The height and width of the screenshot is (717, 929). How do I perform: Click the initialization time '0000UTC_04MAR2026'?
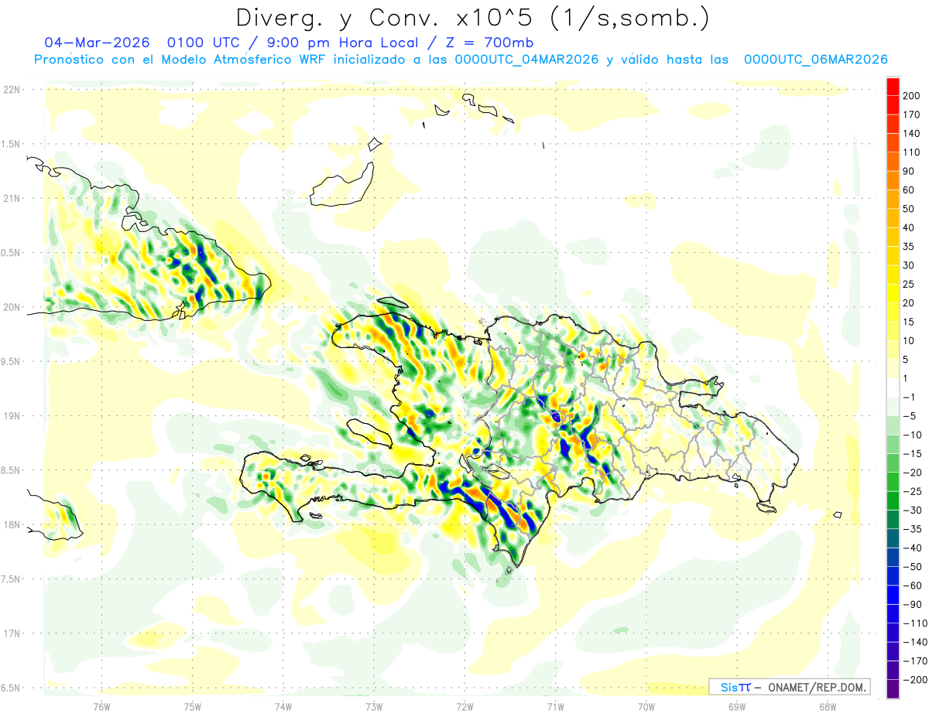click(x=526, y=60)
